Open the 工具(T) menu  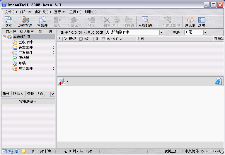[x=75, y=12]
